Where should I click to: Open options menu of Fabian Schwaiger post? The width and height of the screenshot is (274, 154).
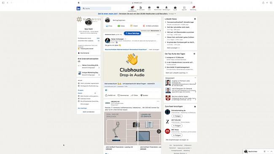tap(158, 35)
